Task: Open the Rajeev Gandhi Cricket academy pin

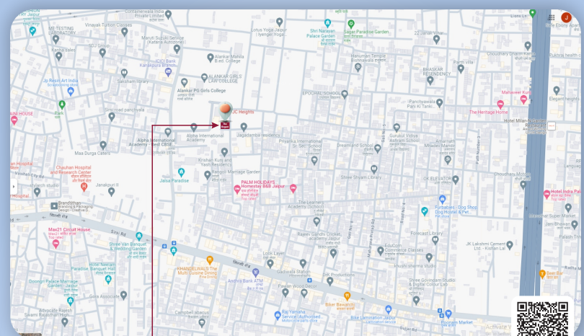Action: click(333, 254)
